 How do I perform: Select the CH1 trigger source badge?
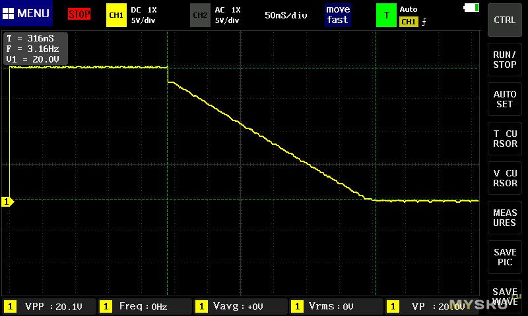409,22
